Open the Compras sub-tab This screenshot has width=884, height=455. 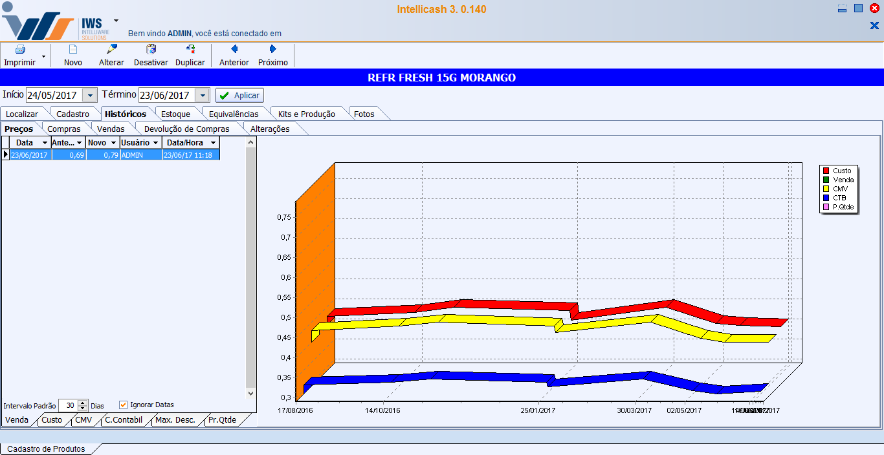click(64, 129)
